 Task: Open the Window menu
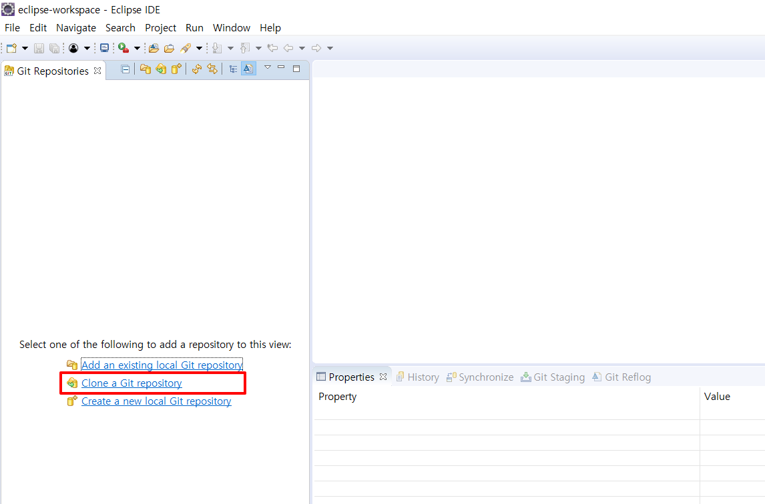pyautogui.click(x=231, y=28)
